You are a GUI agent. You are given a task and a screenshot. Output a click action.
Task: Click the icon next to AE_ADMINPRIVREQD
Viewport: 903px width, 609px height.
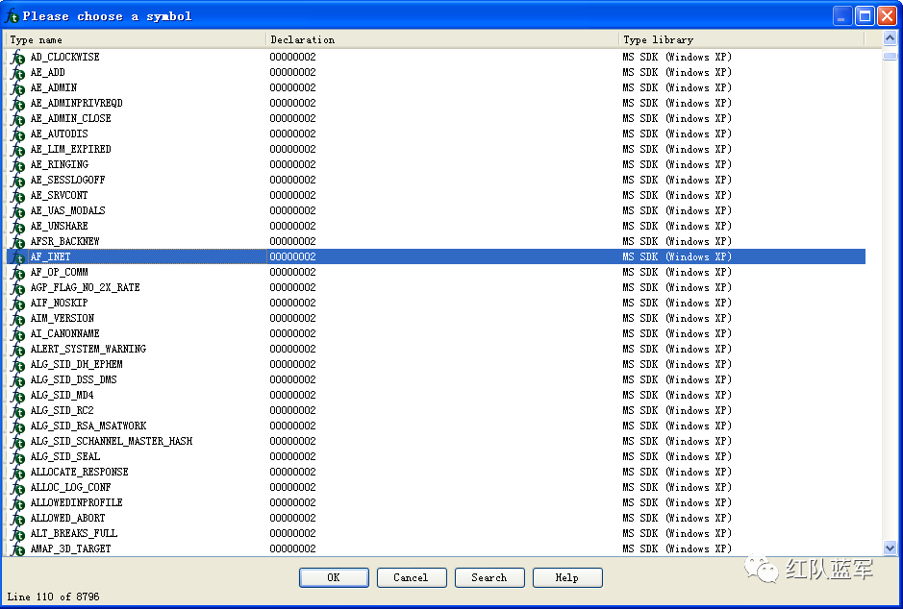(18, 104)
